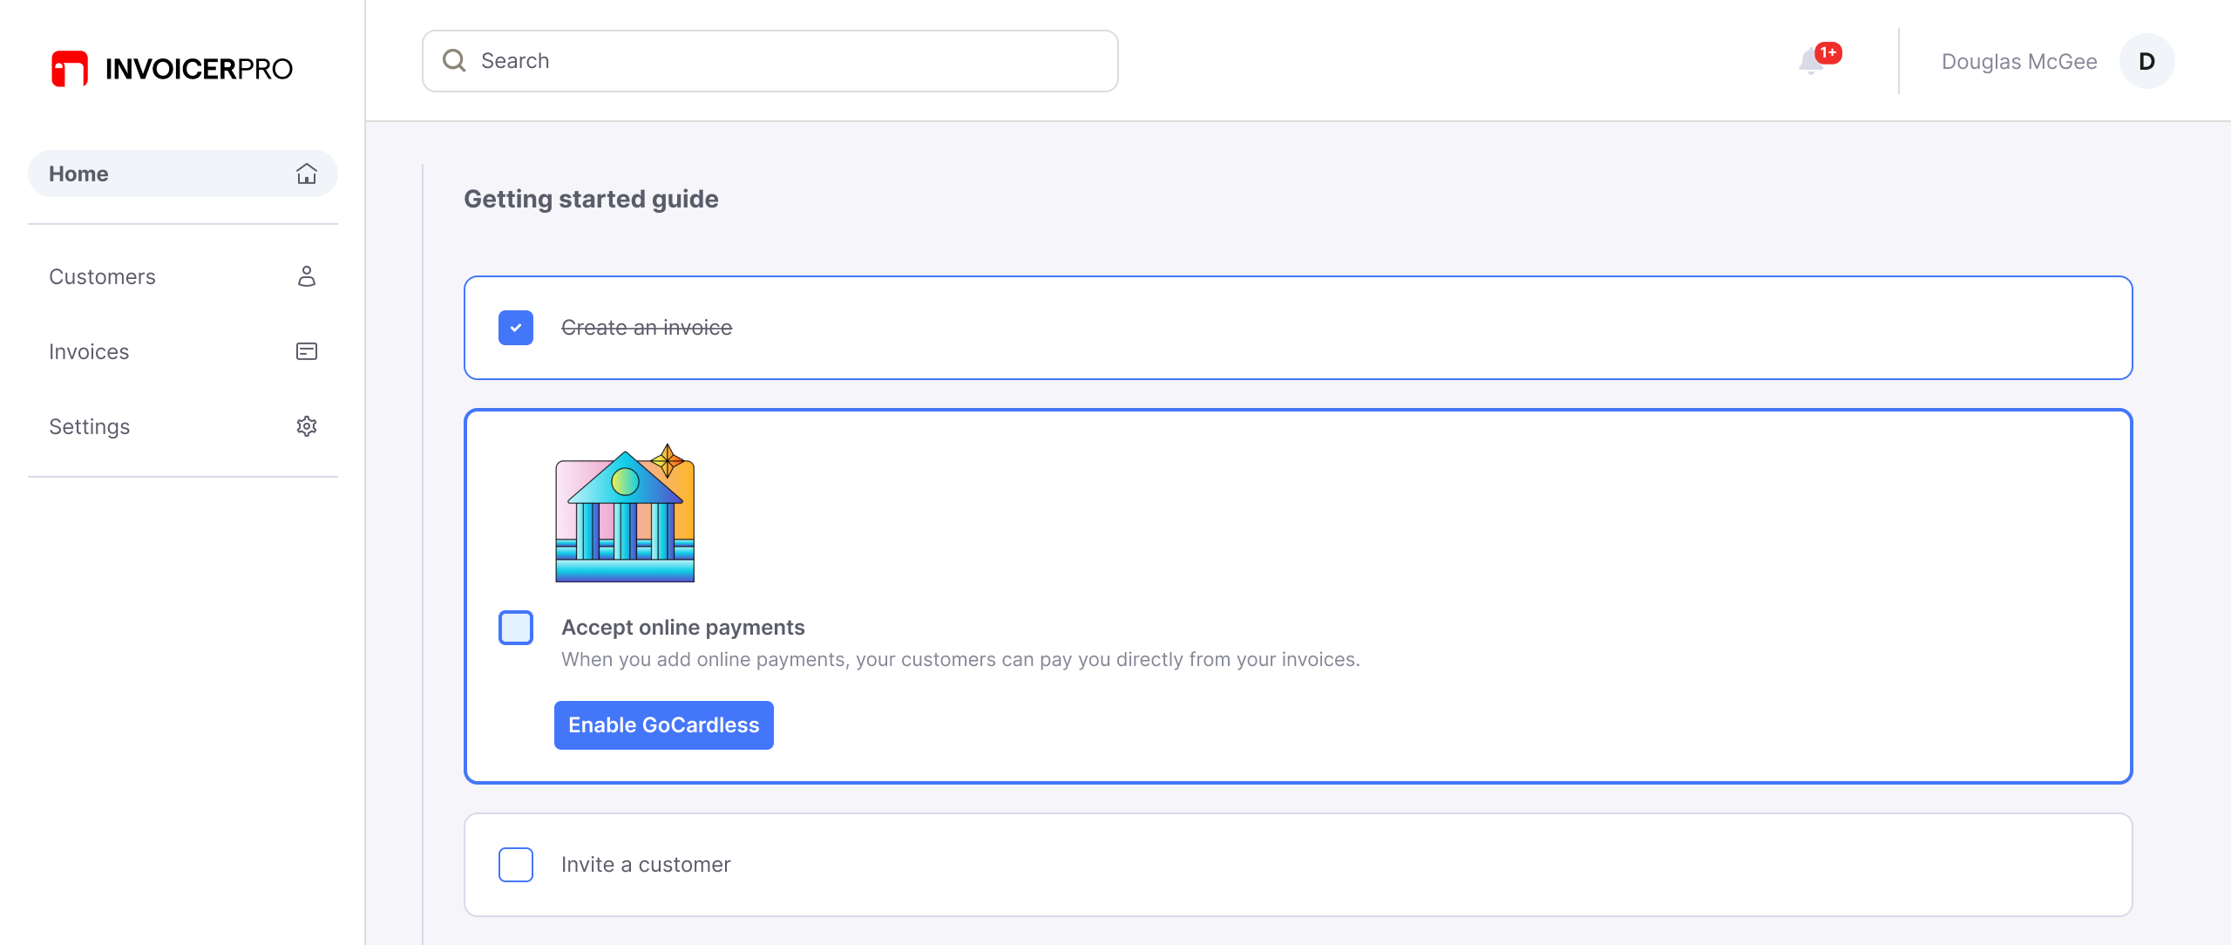
Task: Click the Douglas McGee user name
Action: pyautogui.click(x=2019, y=62)
